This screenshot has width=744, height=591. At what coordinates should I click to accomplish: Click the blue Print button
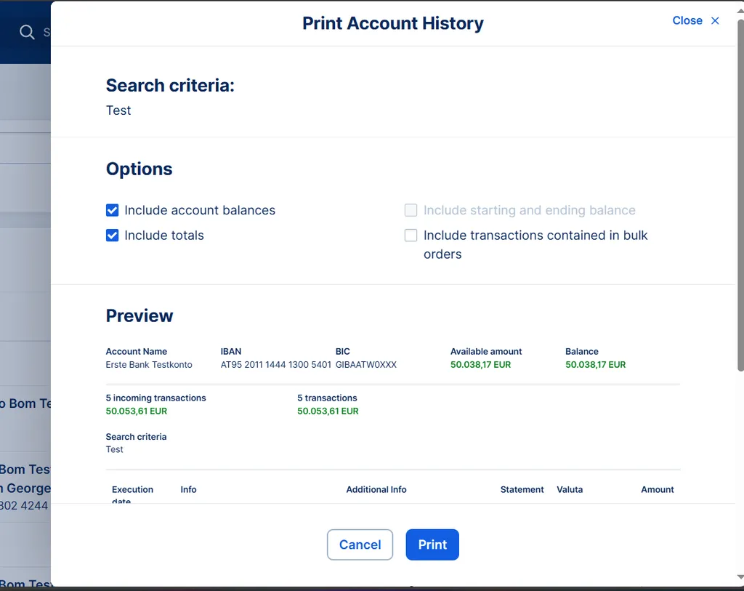432,544
